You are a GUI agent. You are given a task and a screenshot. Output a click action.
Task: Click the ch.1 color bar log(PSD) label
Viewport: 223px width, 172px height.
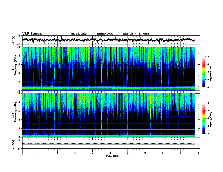click(211, 73)
